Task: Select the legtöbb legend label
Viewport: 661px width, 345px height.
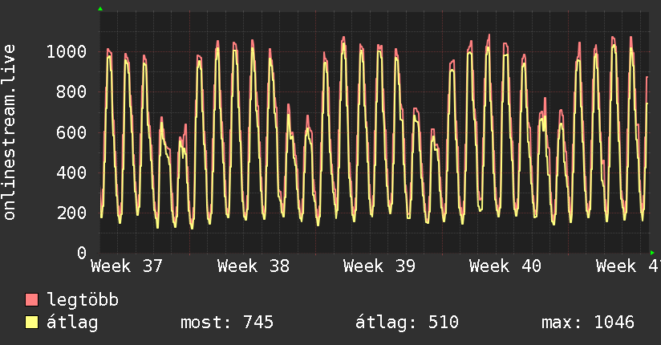Action: point(83,300)
